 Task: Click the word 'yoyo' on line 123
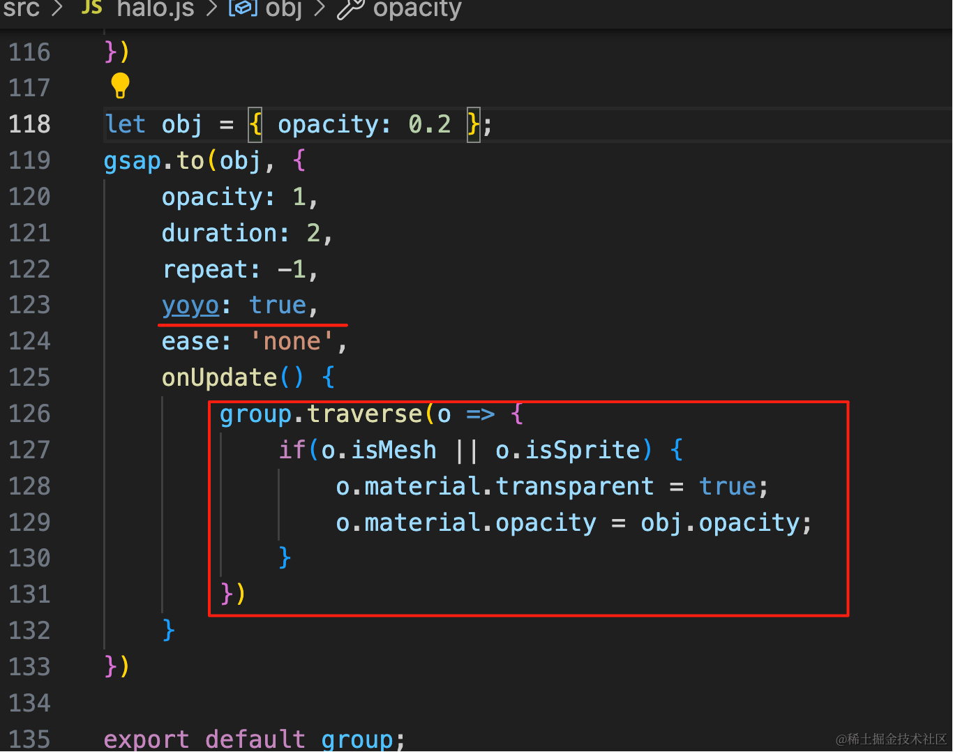[x=190, y=306]
